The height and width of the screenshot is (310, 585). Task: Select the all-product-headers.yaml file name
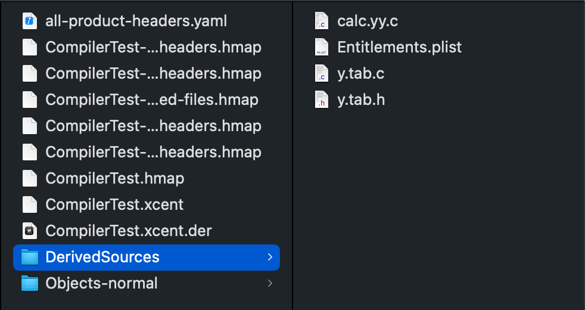(136, 21)
